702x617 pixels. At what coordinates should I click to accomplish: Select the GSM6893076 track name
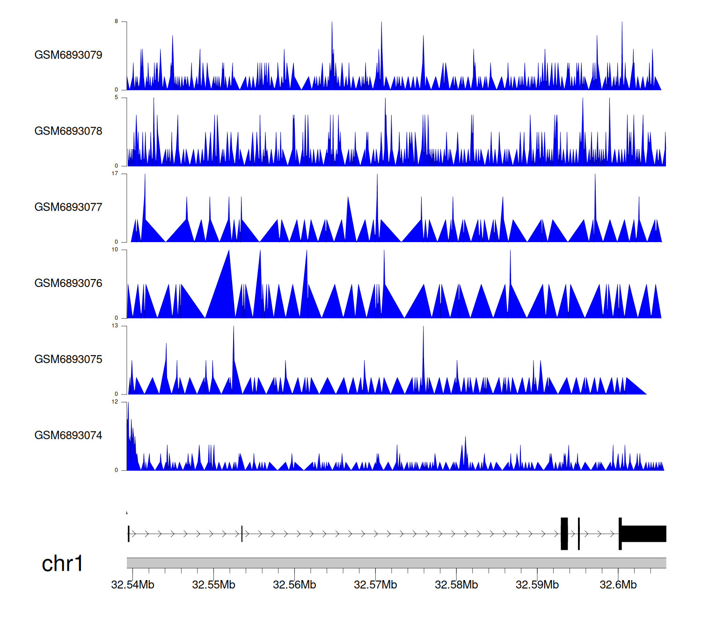pos(68,283)
